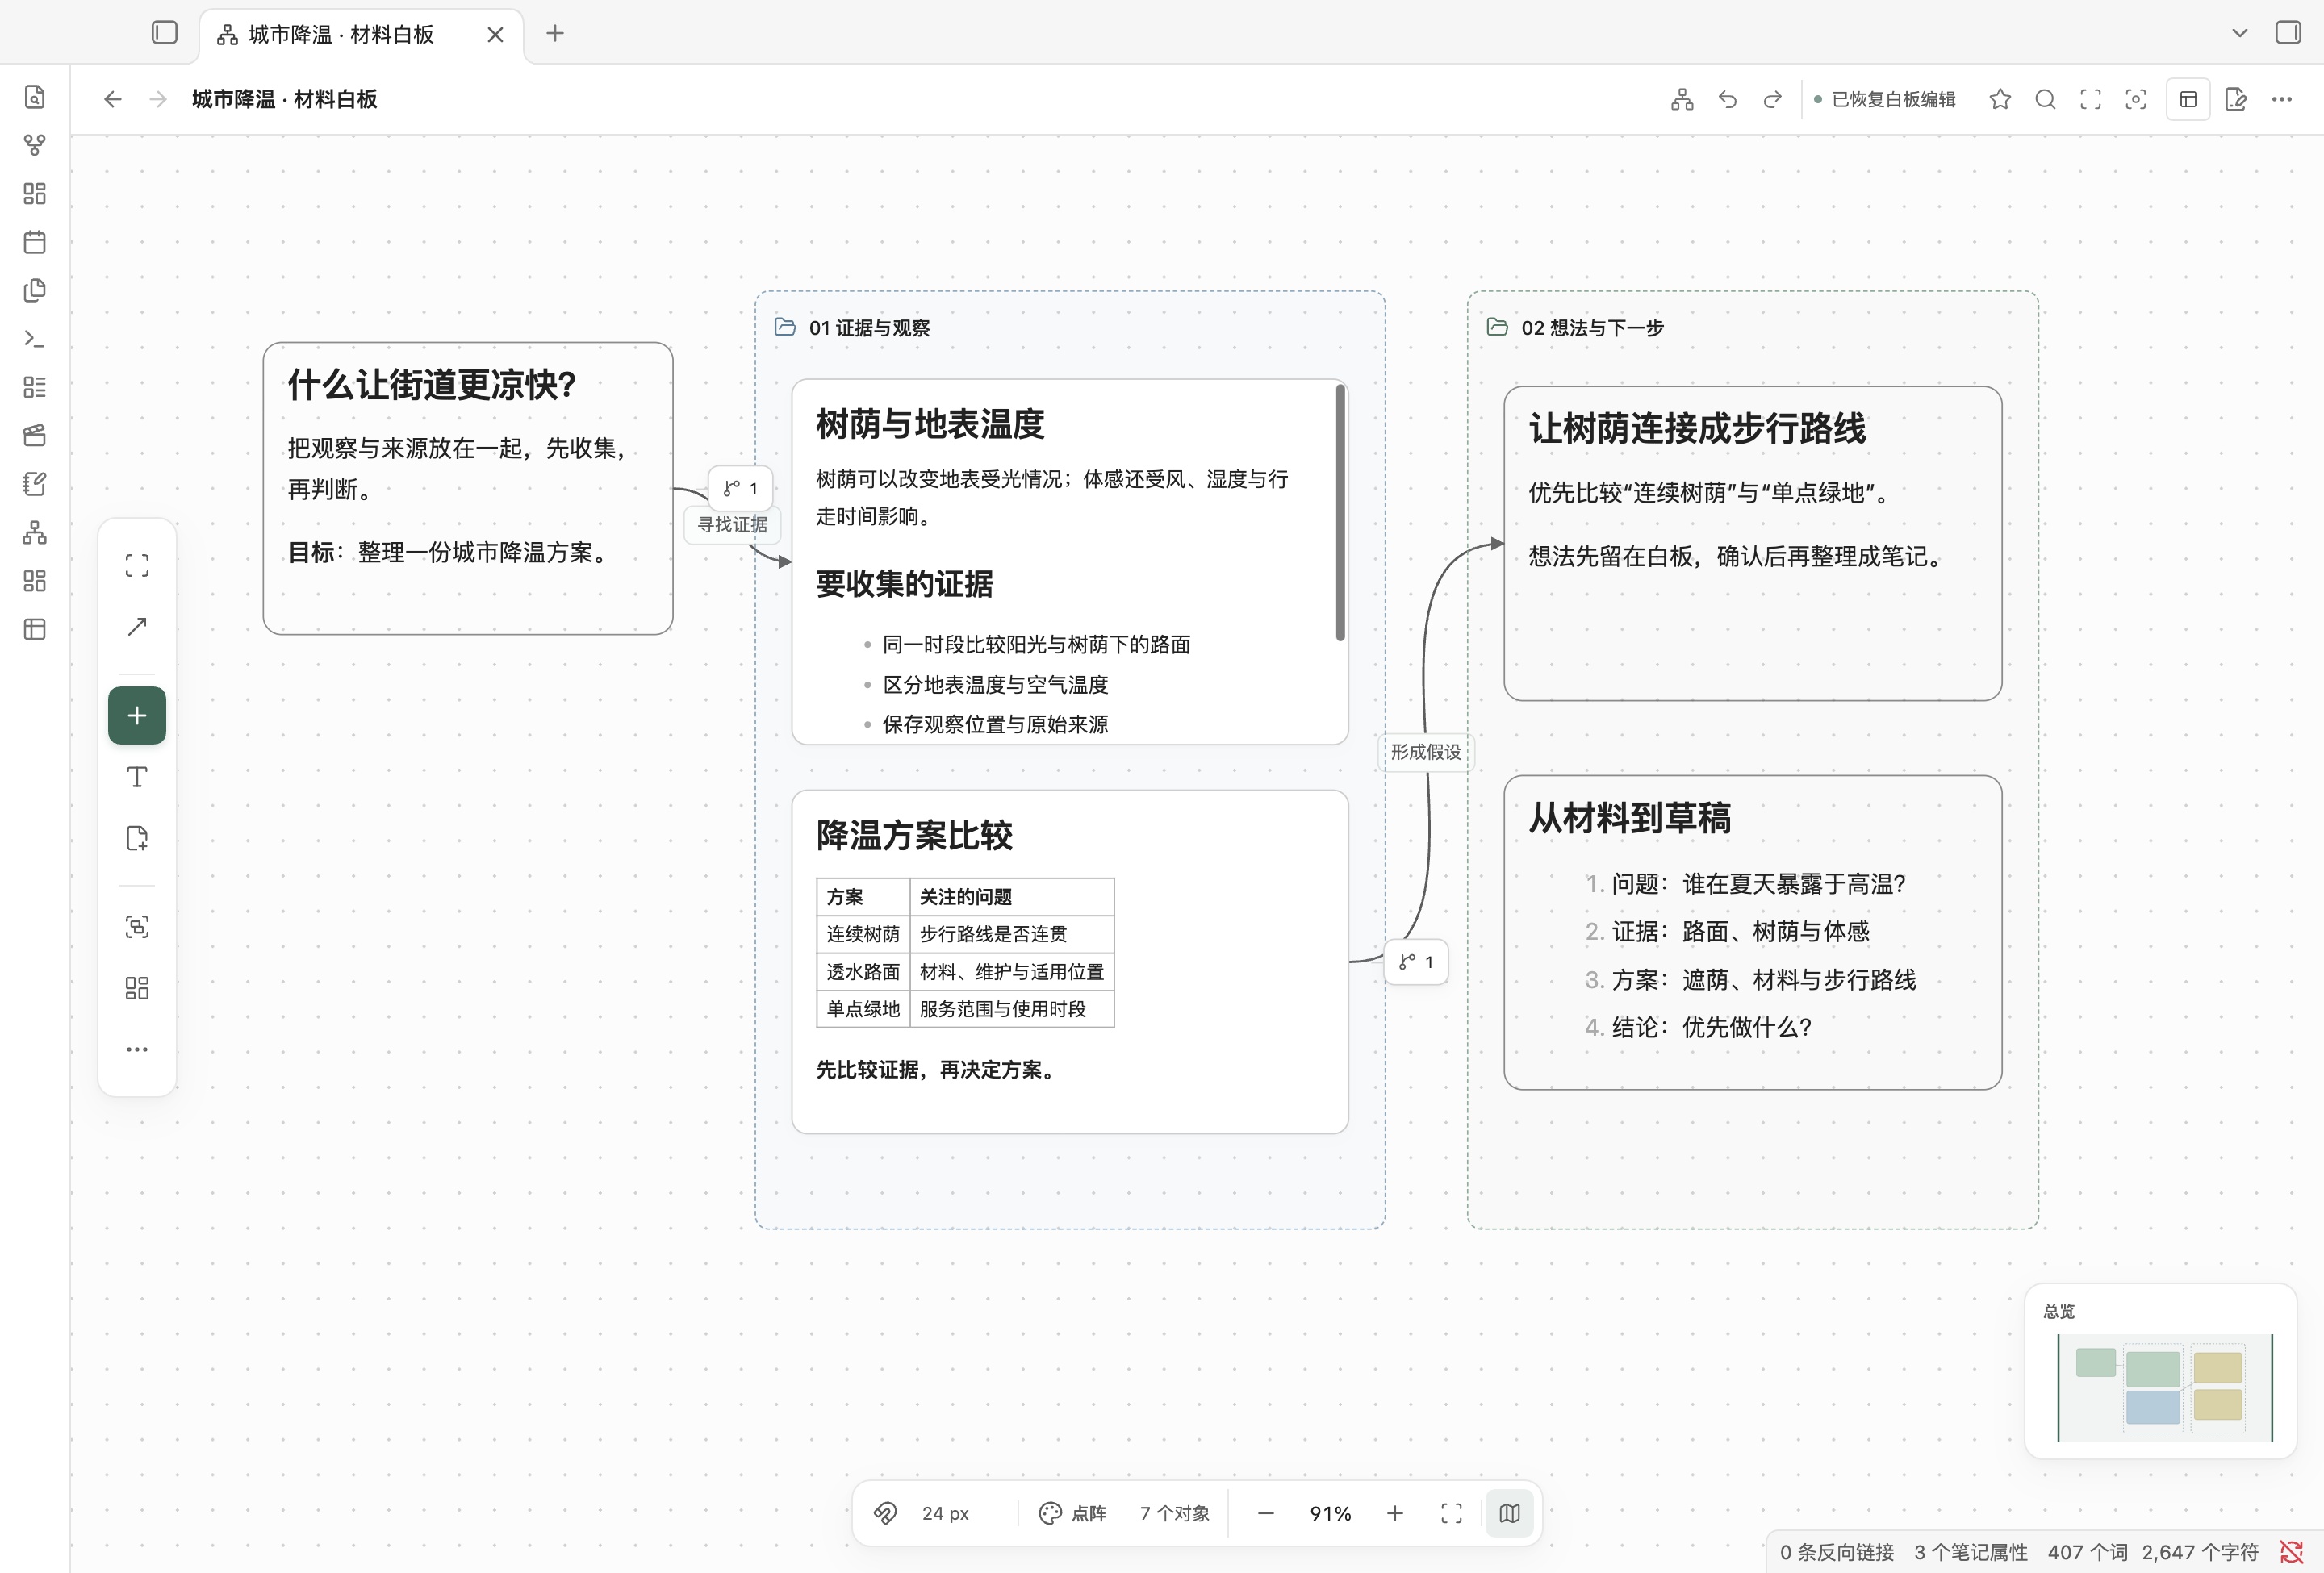Go forward with the right arrow
The width and height of the screenshot is (2324, 1573).
coord(158,99)
